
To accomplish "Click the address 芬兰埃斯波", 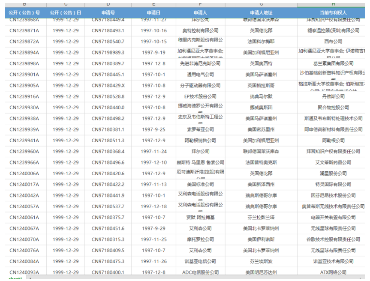I will point(261,261).
